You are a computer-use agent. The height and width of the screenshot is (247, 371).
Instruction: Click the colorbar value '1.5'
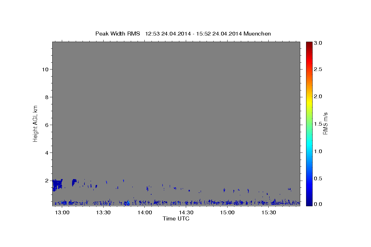[318, 124]
